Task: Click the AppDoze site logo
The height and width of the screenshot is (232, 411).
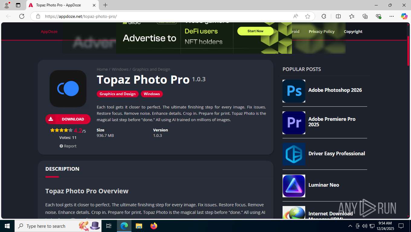Action: pyautogui.click(x=49, y=31)
